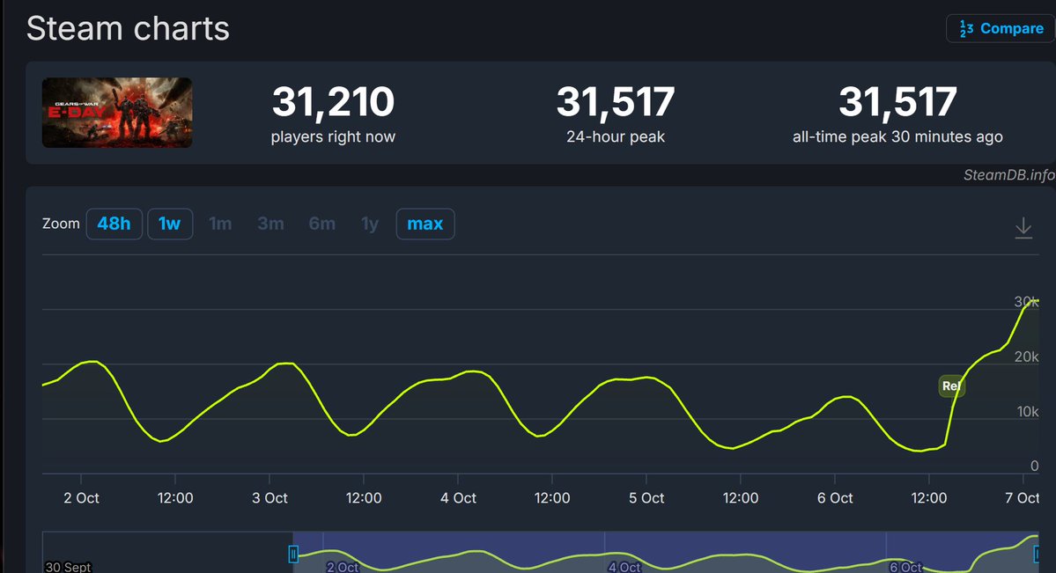Select the 1y zoom option
This screenshot has width=1056, height=573.
[370, 224]
